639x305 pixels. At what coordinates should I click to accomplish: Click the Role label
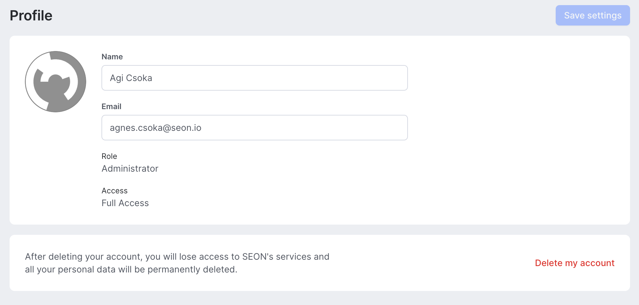(109, 156)
